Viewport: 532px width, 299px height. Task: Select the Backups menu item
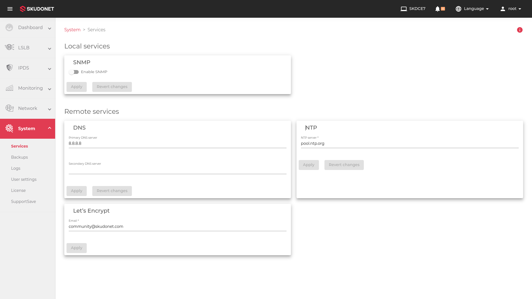click(19, 157)
